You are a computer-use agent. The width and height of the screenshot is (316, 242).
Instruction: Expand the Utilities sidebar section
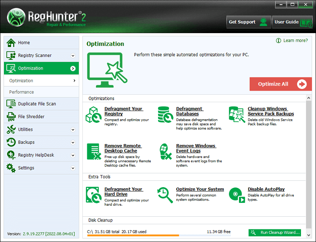tap(73, 129)
